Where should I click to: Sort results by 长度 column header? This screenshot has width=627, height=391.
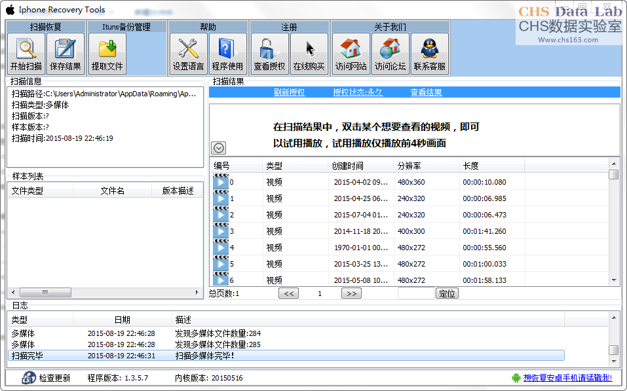(492, 166)
